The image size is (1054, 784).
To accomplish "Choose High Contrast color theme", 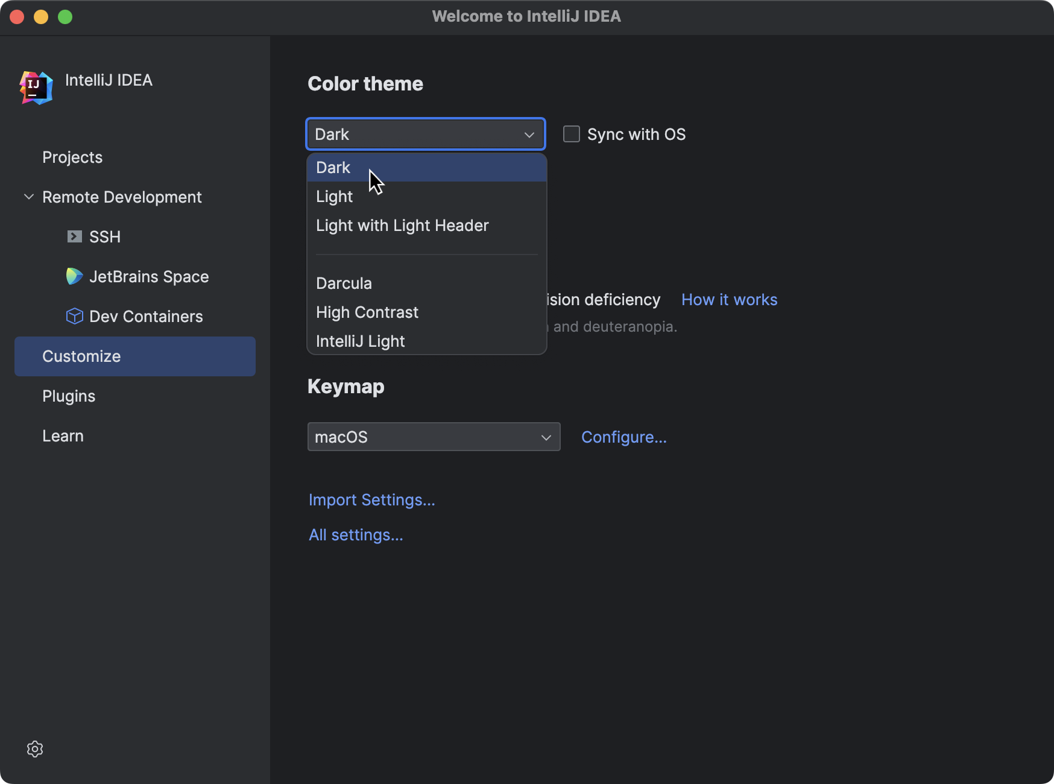I will 367,312.
